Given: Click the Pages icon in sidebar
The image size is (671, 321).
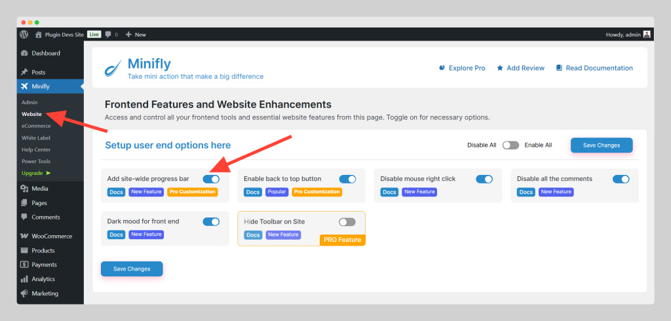Looking at the screenshot, I should [x=24, y=203].
